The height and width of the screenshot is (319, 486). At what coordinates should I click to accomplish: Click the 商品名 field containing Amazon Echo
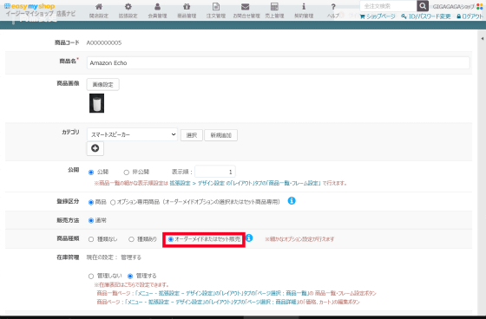(278, 63)
